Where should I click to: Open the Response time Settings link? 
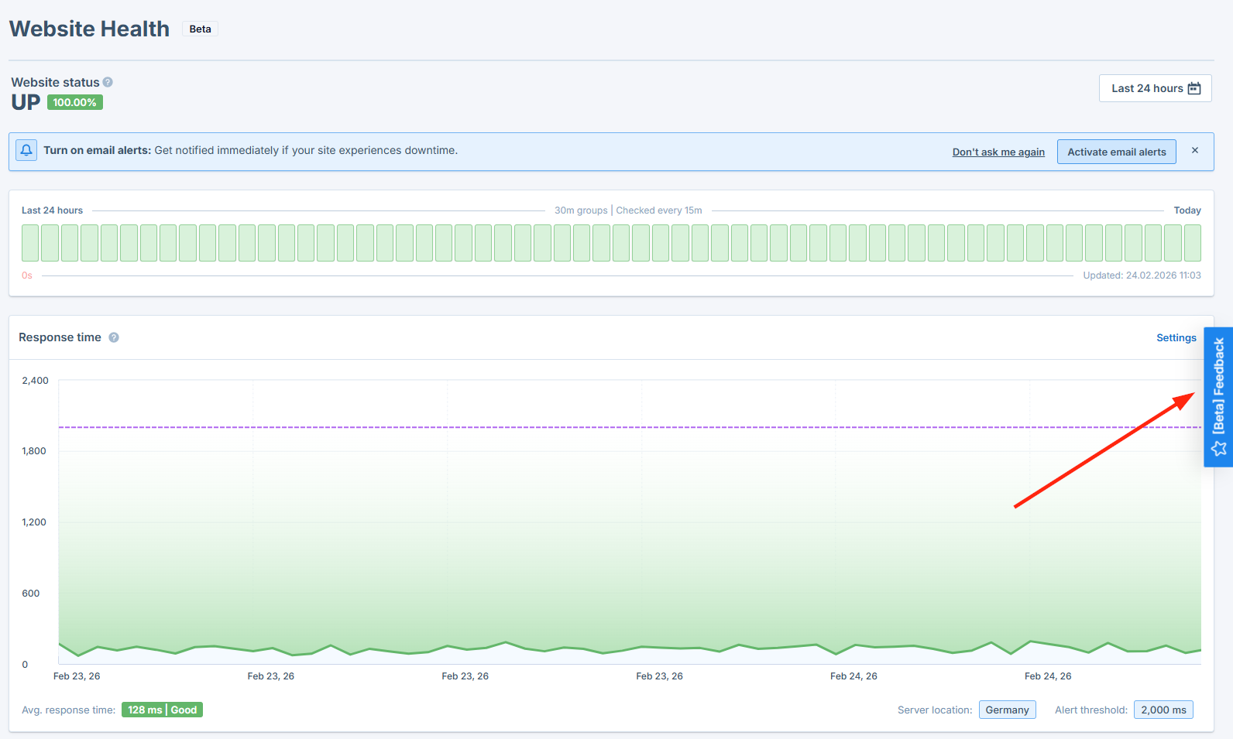pyautogui.click(x=1176, y=337)
